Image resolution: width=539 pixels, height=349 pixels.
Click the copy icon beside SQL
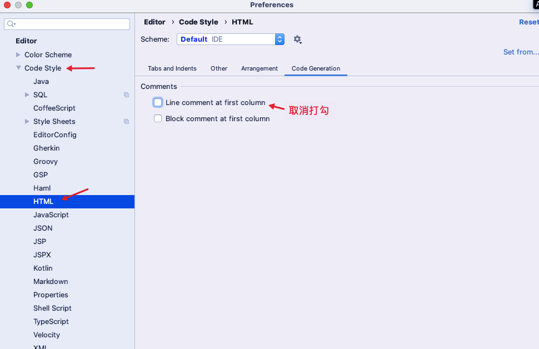[127, 95]
